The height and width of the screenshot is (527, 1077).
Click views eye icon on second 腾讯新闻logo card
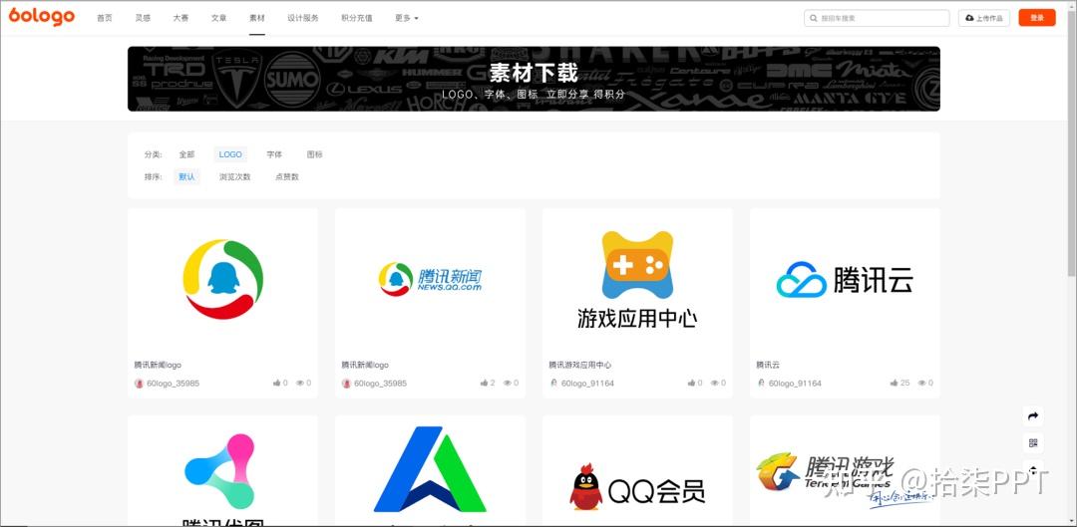coord(508,383)
